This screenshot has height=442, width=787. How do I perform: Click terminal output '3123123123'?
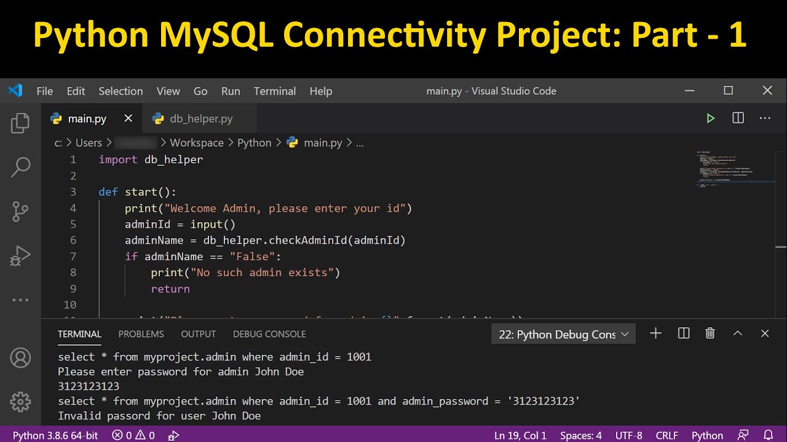[89, 386]
